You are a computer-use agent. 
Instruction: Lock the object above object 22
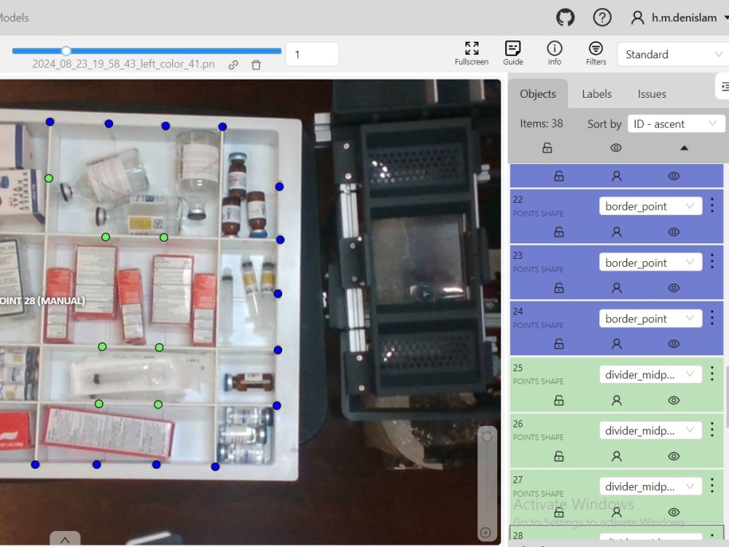point(559,176)
